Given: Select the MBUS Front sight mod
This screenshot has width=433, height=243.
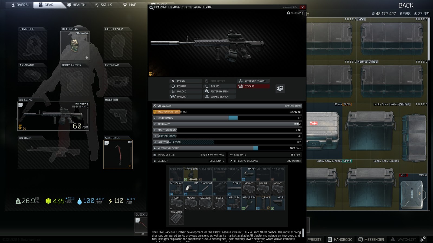Looking at the screenshot, I should point(234,203).
